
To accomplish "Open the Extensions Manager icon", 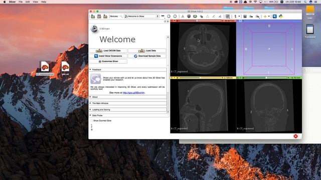I will pos(275,16).
